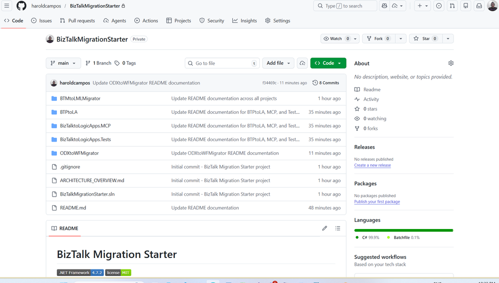This screenshot has width=499, height=283.
Task: Open the BizTalktoLogicApps.MCP folder
Action: [x=85, y=126]
